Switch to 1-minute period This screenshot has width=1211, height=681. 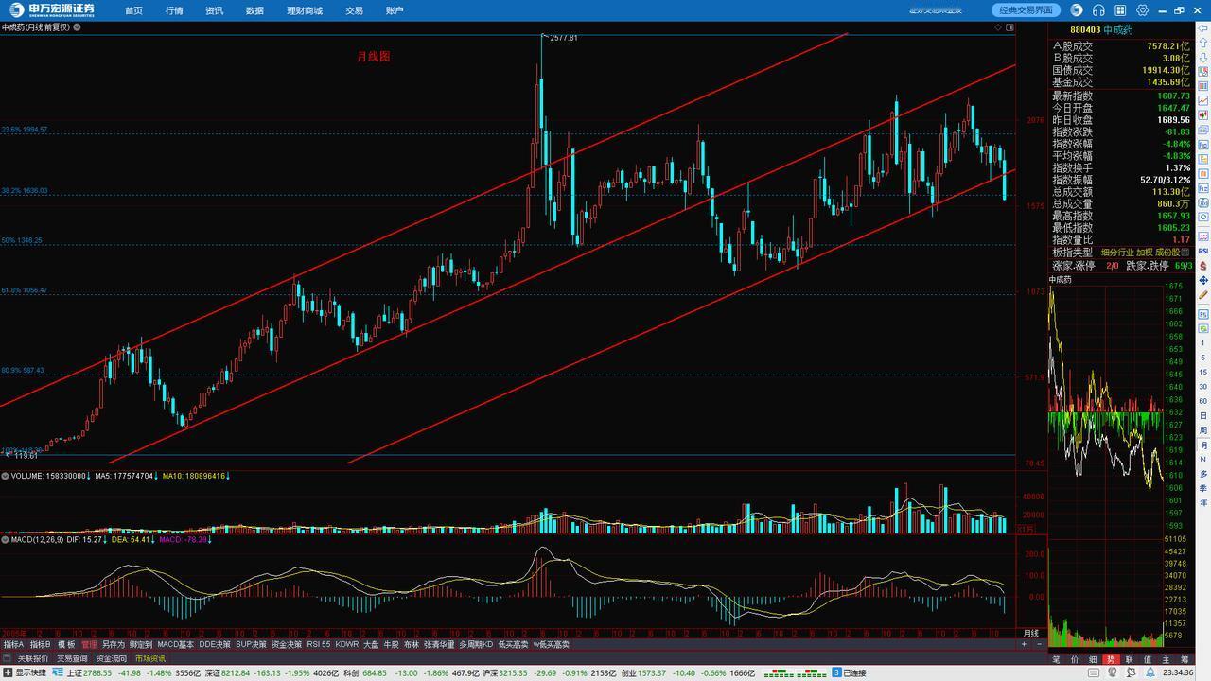1202,342
